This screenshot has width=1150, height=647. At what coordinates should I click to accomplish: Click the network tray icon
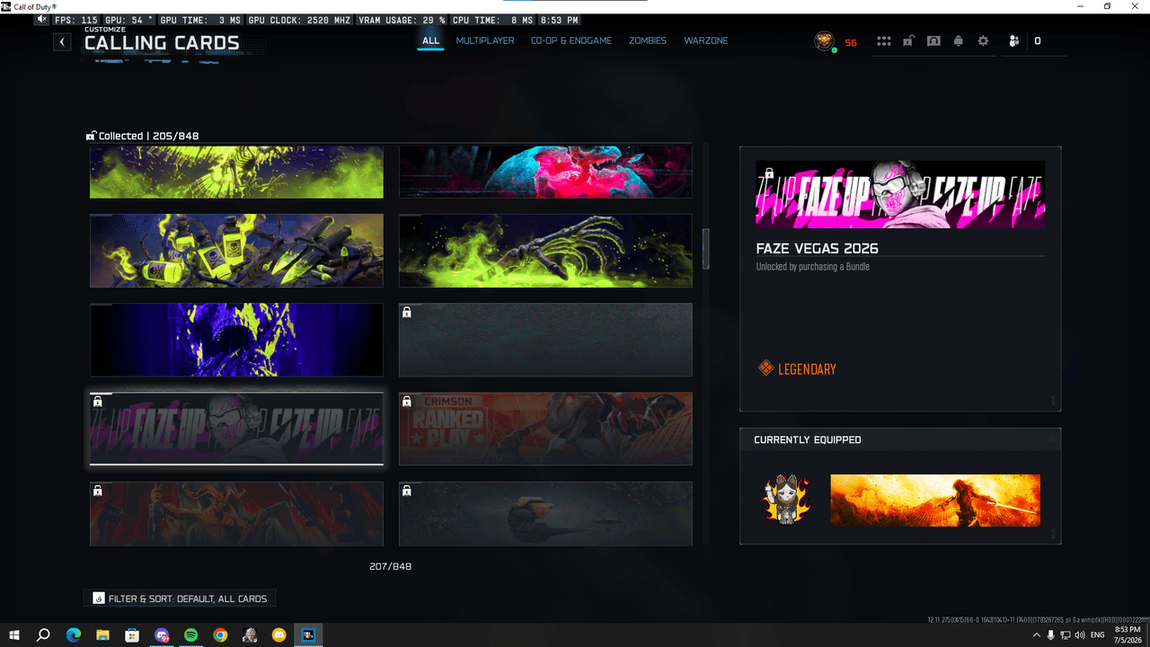(x=1065, y=634)
